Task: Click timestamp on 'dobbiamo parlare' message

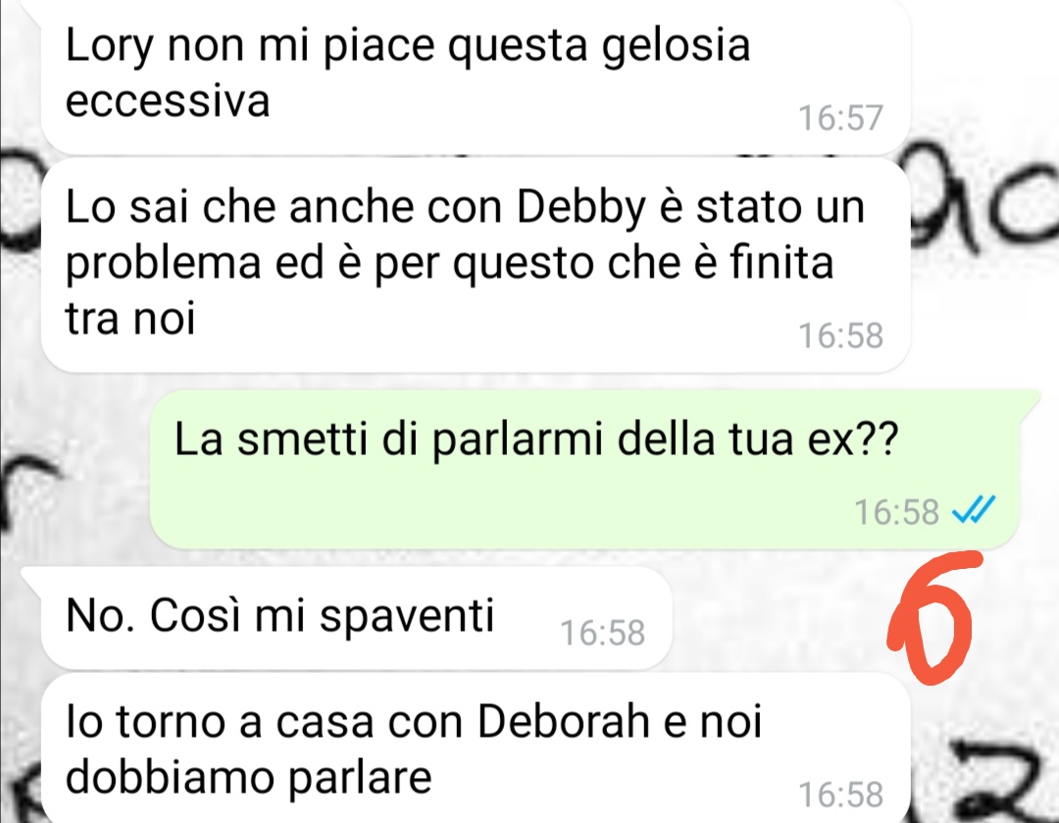Action: point(841,794)
